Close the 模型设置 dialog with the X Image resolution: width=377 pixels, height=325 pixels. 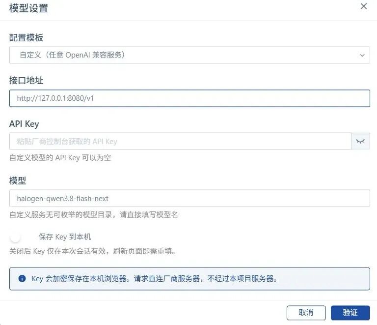coord(364,6)
